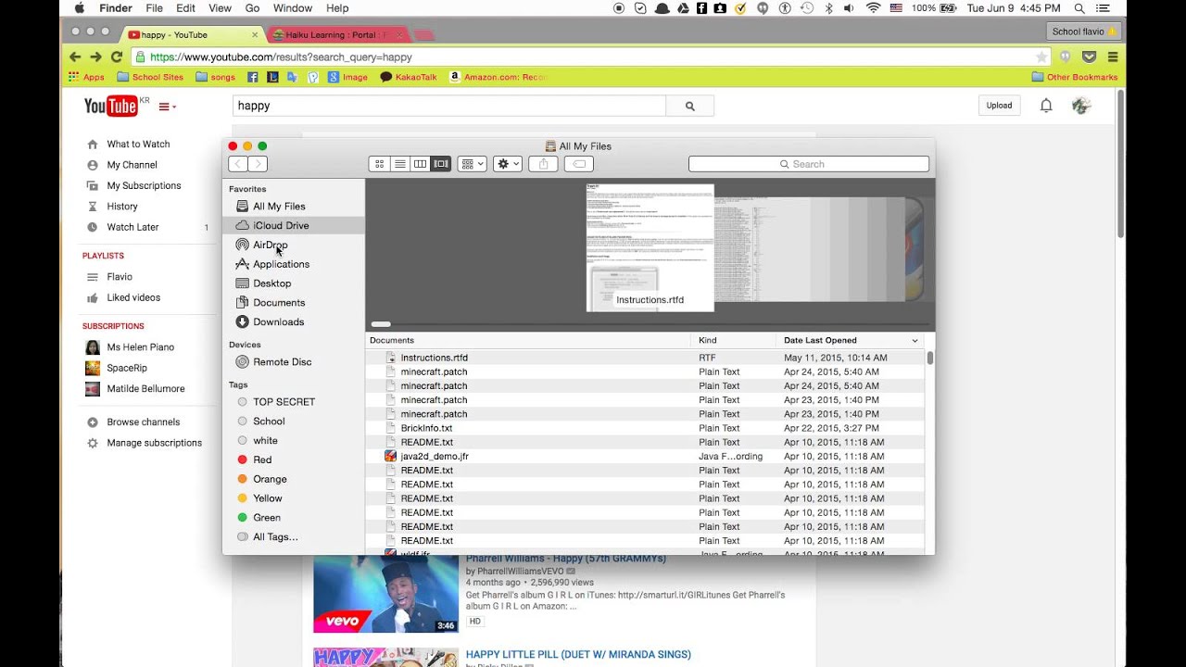Open the Finder Action gear menu
Viewport: 1186px width, 667px height.
tap(508, 164)
